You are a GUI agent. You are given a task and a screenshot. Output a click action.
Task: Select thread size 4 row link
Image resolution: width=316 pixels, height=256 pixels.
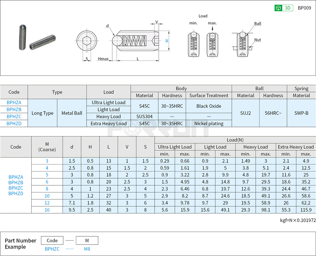[47, 167]
